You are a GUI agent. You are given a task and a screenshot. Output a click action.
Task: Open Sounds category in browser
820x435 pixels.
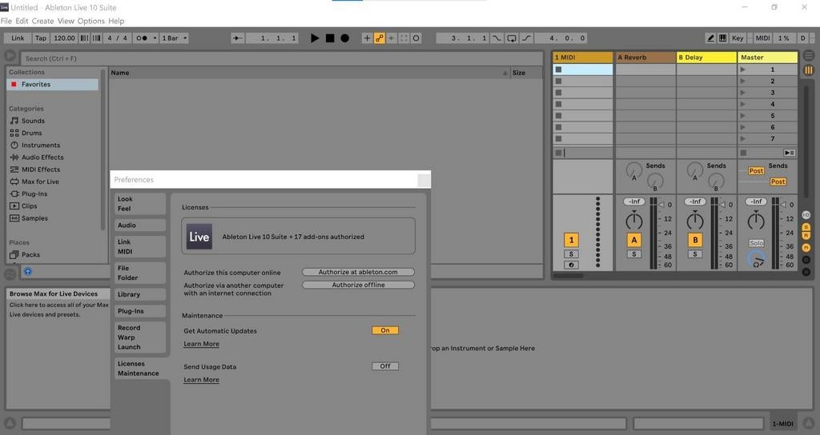(33, 121)
